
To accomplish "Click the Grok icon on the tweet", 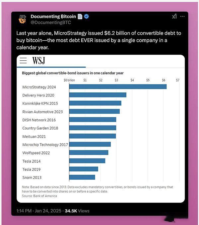I will pos(174,17).
